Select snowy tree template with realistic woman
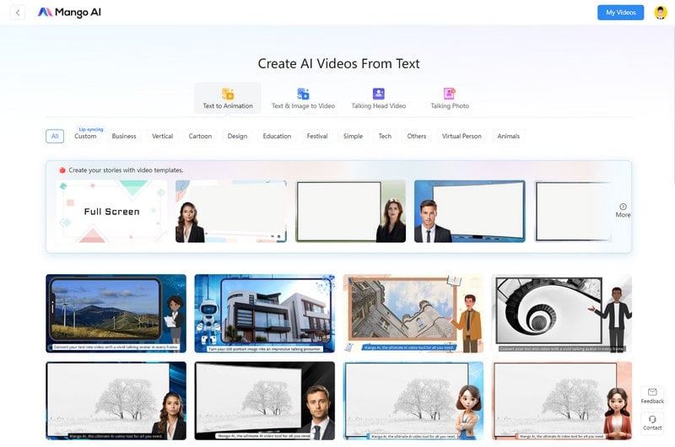Image resolution: width=675 pixels, height=447 pixels. 116,401
